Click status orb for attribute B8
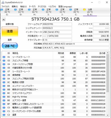Screen dimensions: 111x118 coord(4,86)
